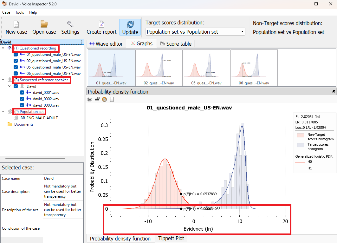Click the waveform icon of 05_questioned_male_US-EN.wav
Image resolution: width=337 pixels, height=243 pixels.
pos(22,67)
